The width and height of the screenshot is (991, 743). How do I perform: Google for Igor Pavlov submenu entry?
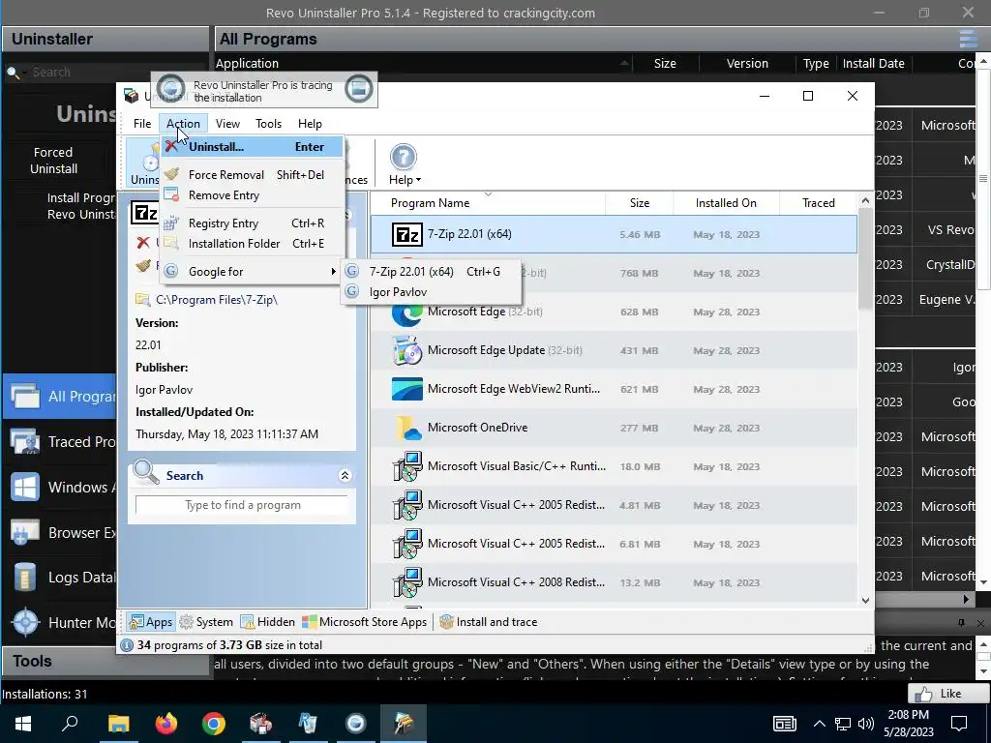[431, 292]
